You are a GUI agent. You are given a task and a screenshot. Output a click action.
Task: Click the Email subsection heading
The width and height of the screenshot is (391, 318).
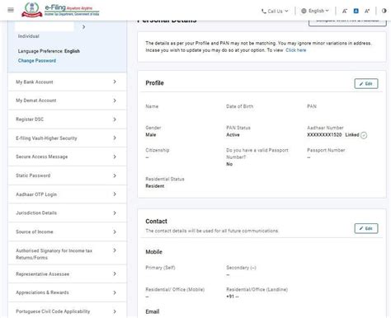[x=153, y=311]
